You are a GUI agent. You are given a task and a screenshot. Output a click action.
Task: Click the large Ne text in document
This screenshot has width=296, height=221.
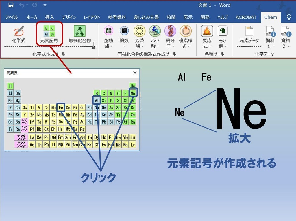pos(241,109)
